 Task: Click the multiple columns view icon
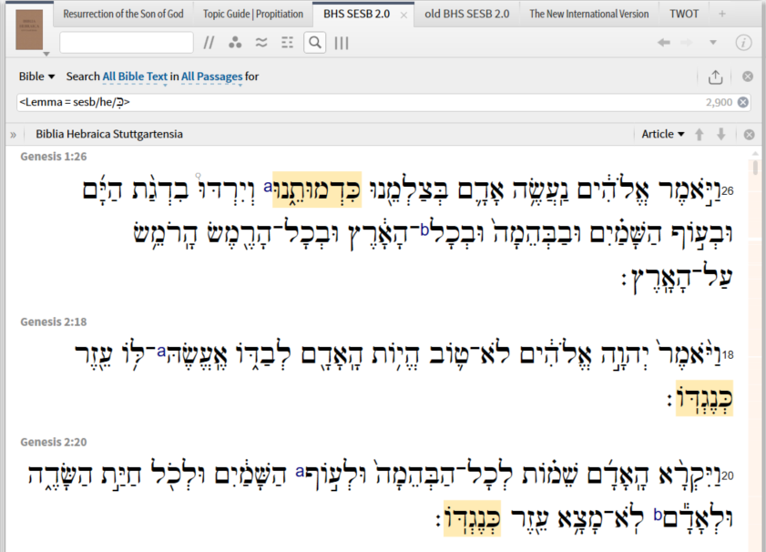coord(342,43)
